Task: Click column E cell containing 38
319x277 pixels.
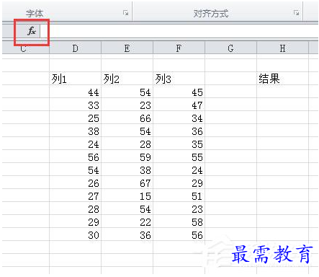Action: (x=127, y=170)
